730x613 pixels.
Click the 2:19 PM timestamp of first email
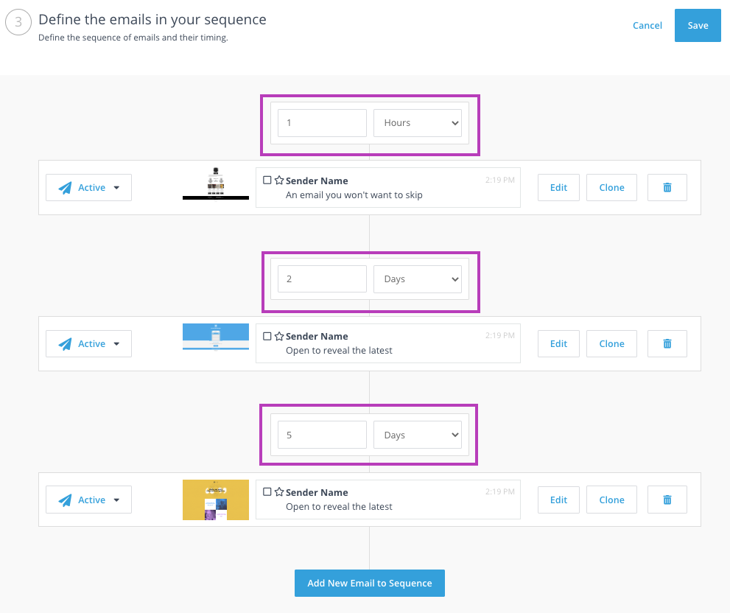tap(500, 180)
